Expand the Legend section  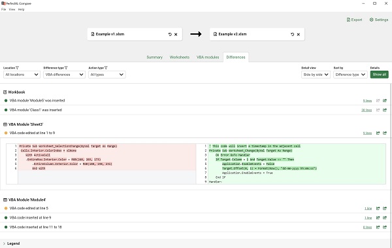[11, 243]
